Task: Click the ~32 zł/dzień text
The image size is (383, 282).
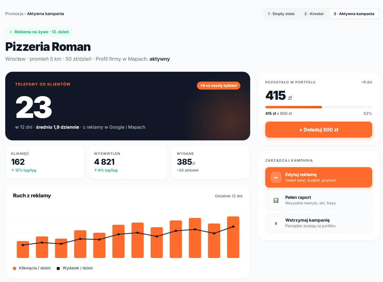Action: click(x=188, y=170)
